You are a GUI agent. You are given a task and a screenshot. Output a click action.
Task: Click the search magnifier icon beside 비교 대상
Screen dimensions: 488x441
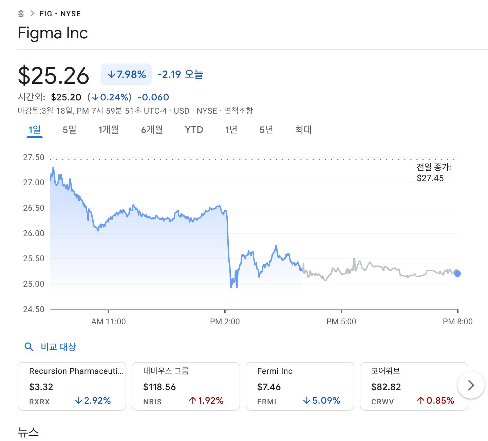(x=29, y=347)
